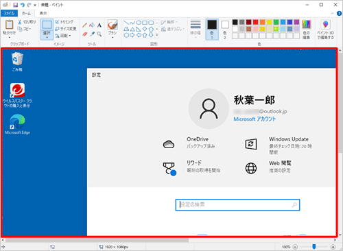This screenshot has width=343, height=251.
Task: Select the Magnifier tool
Action: click(99, 34)
